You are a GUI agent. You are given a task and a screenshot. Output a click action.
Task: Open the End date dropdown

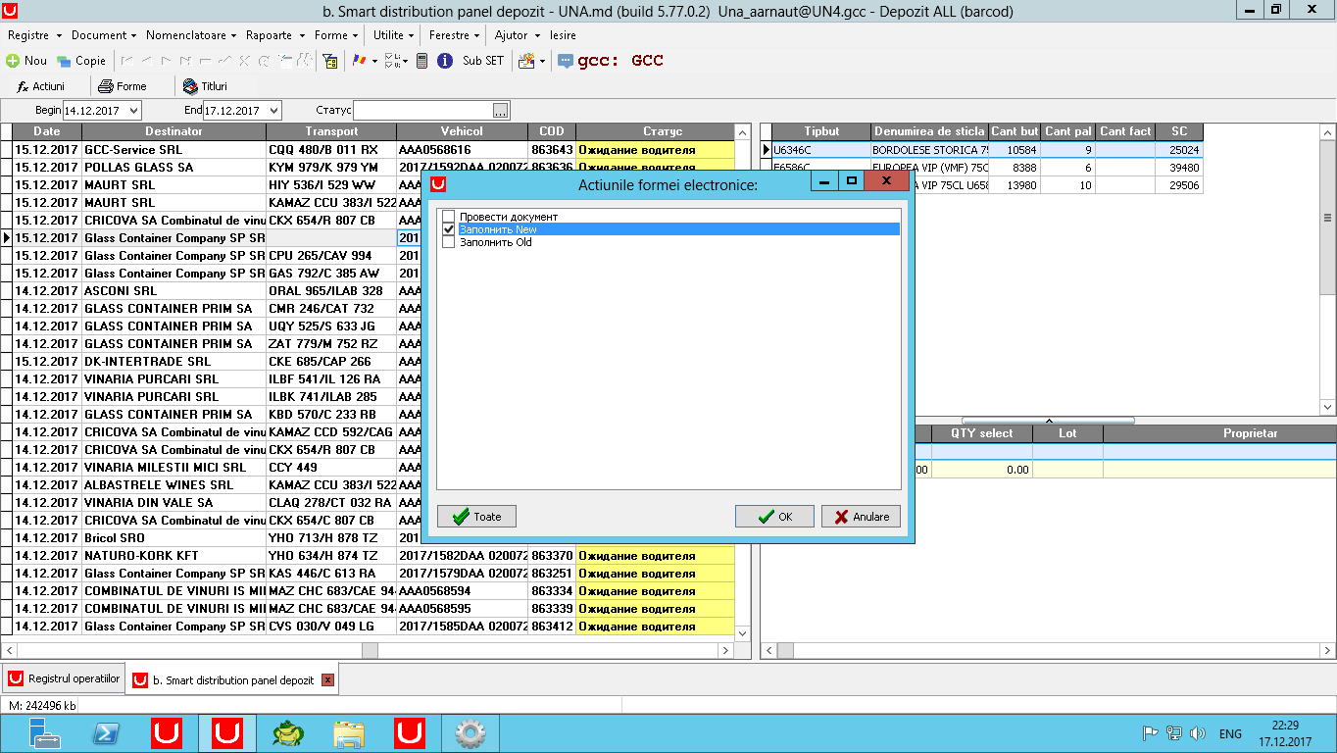click(273, 111)
